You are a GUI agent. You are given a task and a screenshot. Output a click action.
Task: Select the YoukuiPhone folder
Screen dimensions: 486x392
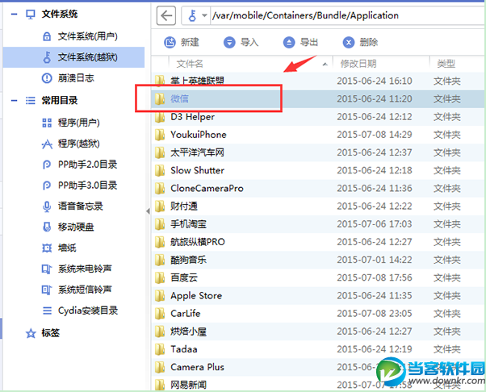tap(199, 135)
